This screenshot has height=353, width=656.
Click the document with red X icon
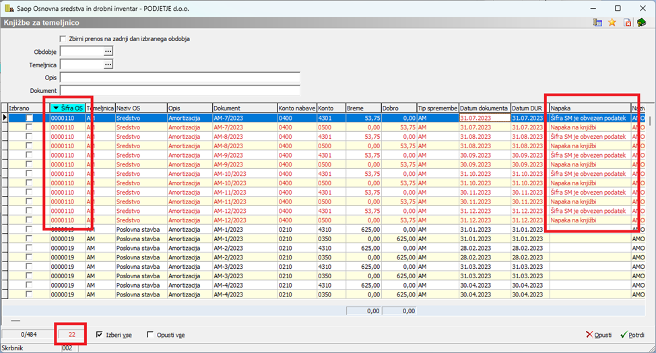coord(626,22)
